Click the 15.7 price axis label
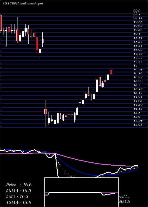Screen dimensions: 148x207 tap(137, 85)
